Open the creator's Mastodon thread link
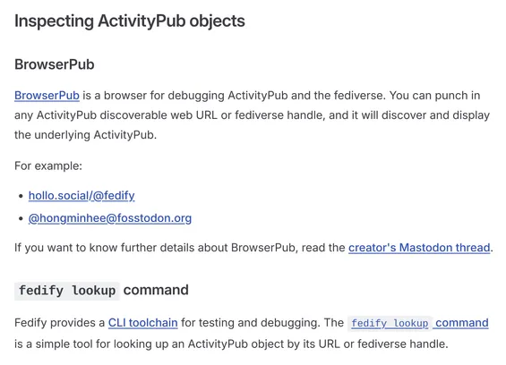506x365 pixels. (419, 248)
